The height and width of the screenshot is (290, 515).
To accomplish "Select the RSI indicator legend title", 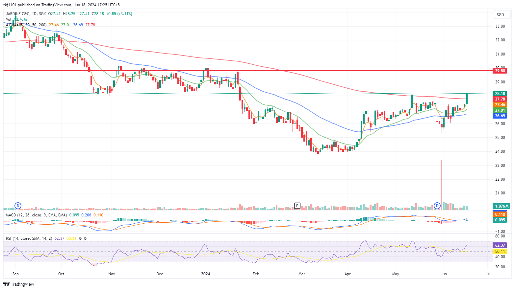I will (29, 238).
